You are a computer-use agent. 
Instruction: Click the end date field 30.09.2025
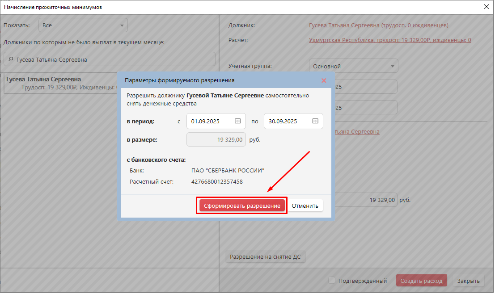[x=286, y=121]
